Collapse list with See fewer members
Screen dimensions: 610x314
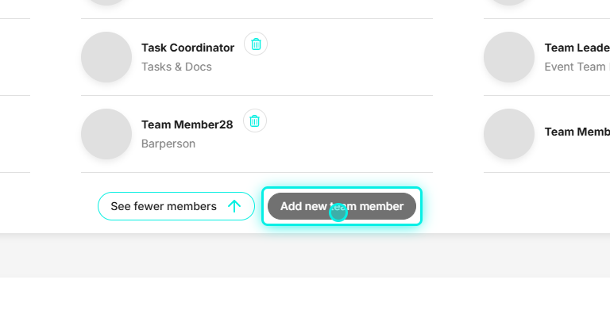point(176,206)
